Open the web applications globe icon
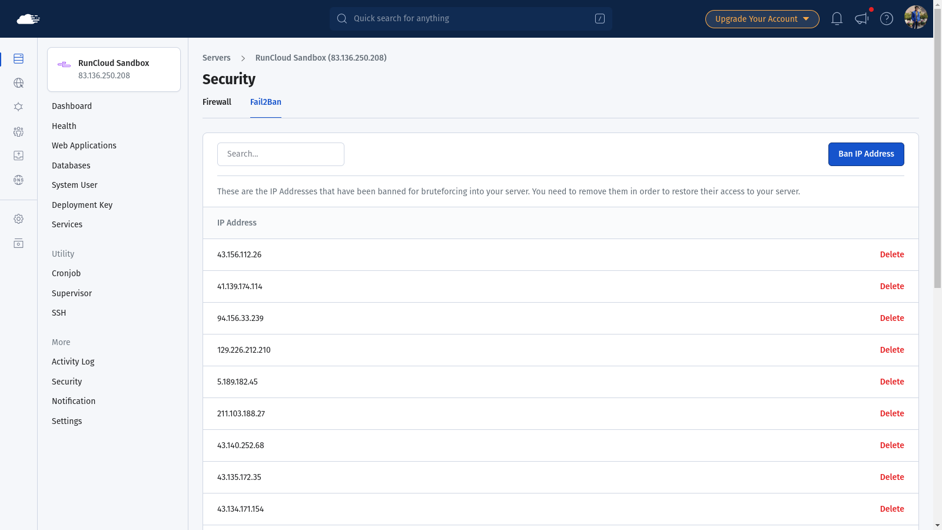The height and width of the screenshot is (530, 942). click(18, 83)
